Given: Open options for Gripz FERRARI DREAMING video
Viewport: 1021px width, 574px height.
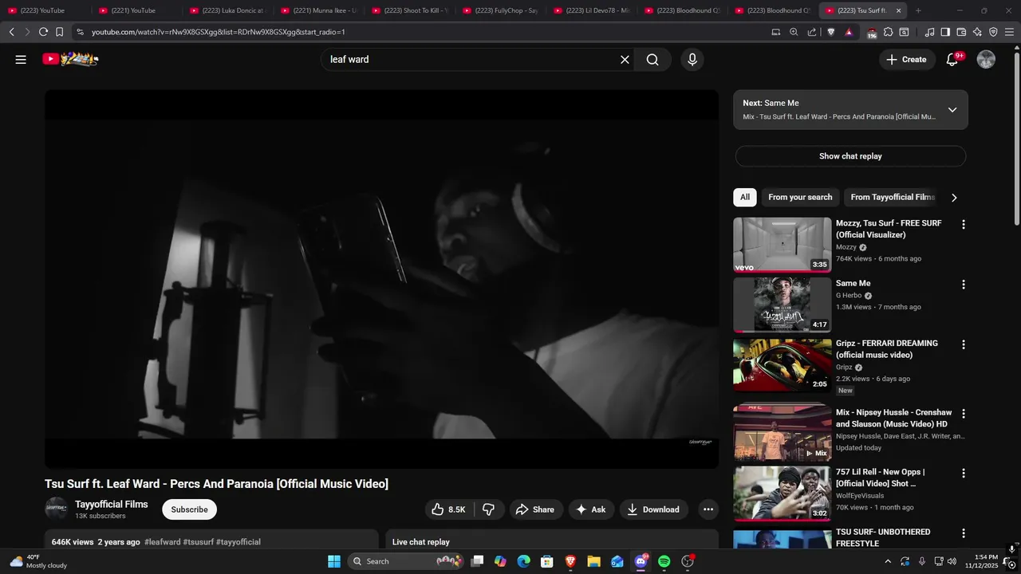Looking at the screenshot, I should tap(963, 344).
